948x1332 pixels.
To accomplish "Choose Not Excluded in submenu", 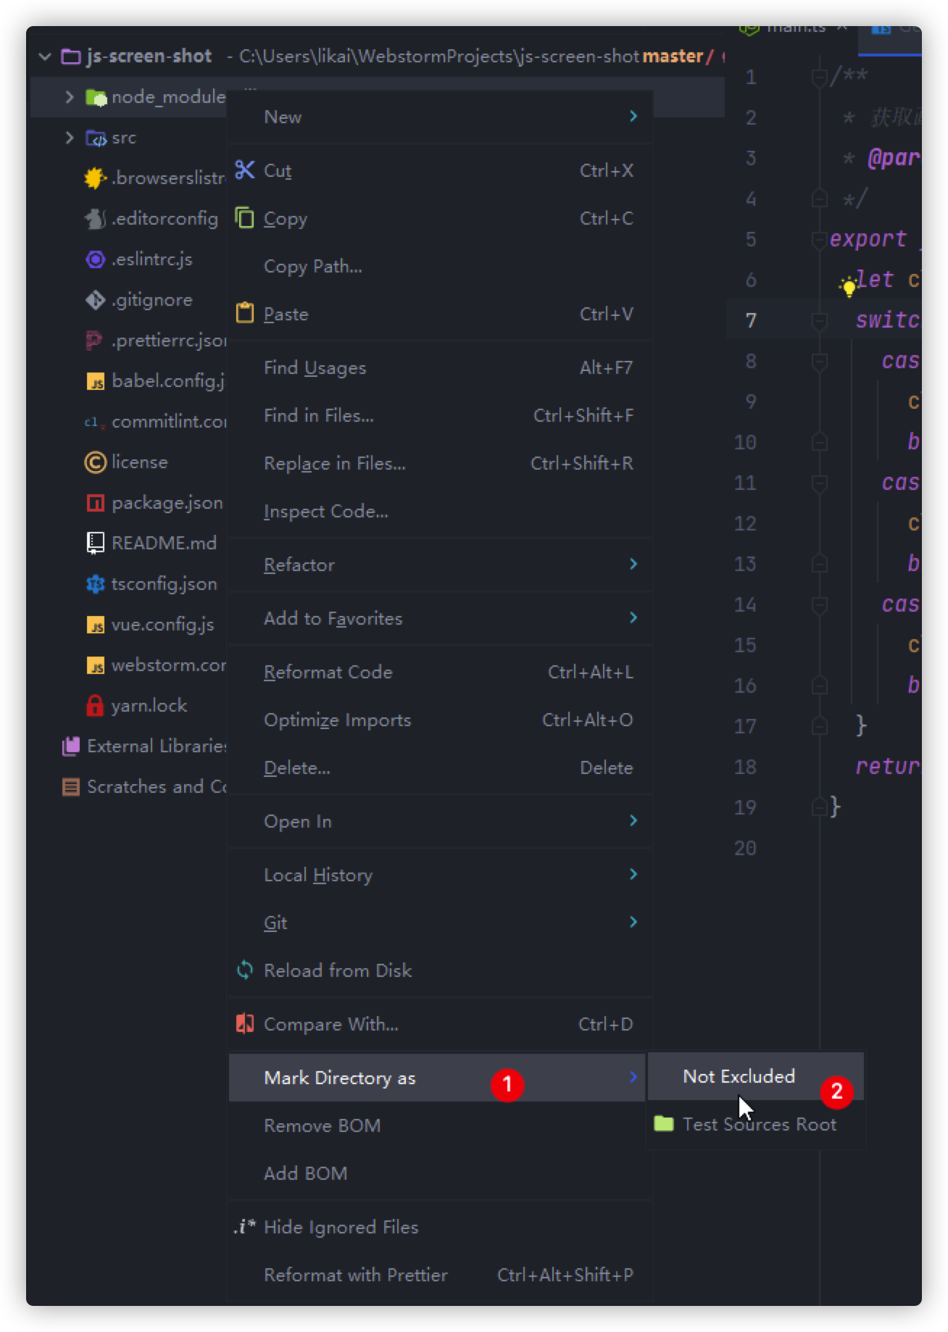I will (x=755, y=1076).
